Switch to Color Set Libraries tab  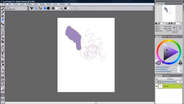click(x=173, y=37)
